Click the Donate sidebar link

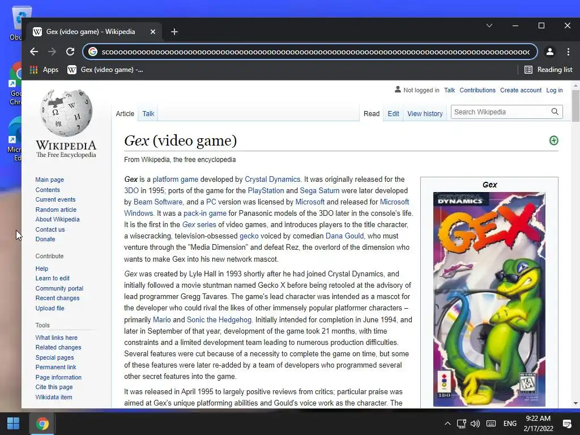45,239
